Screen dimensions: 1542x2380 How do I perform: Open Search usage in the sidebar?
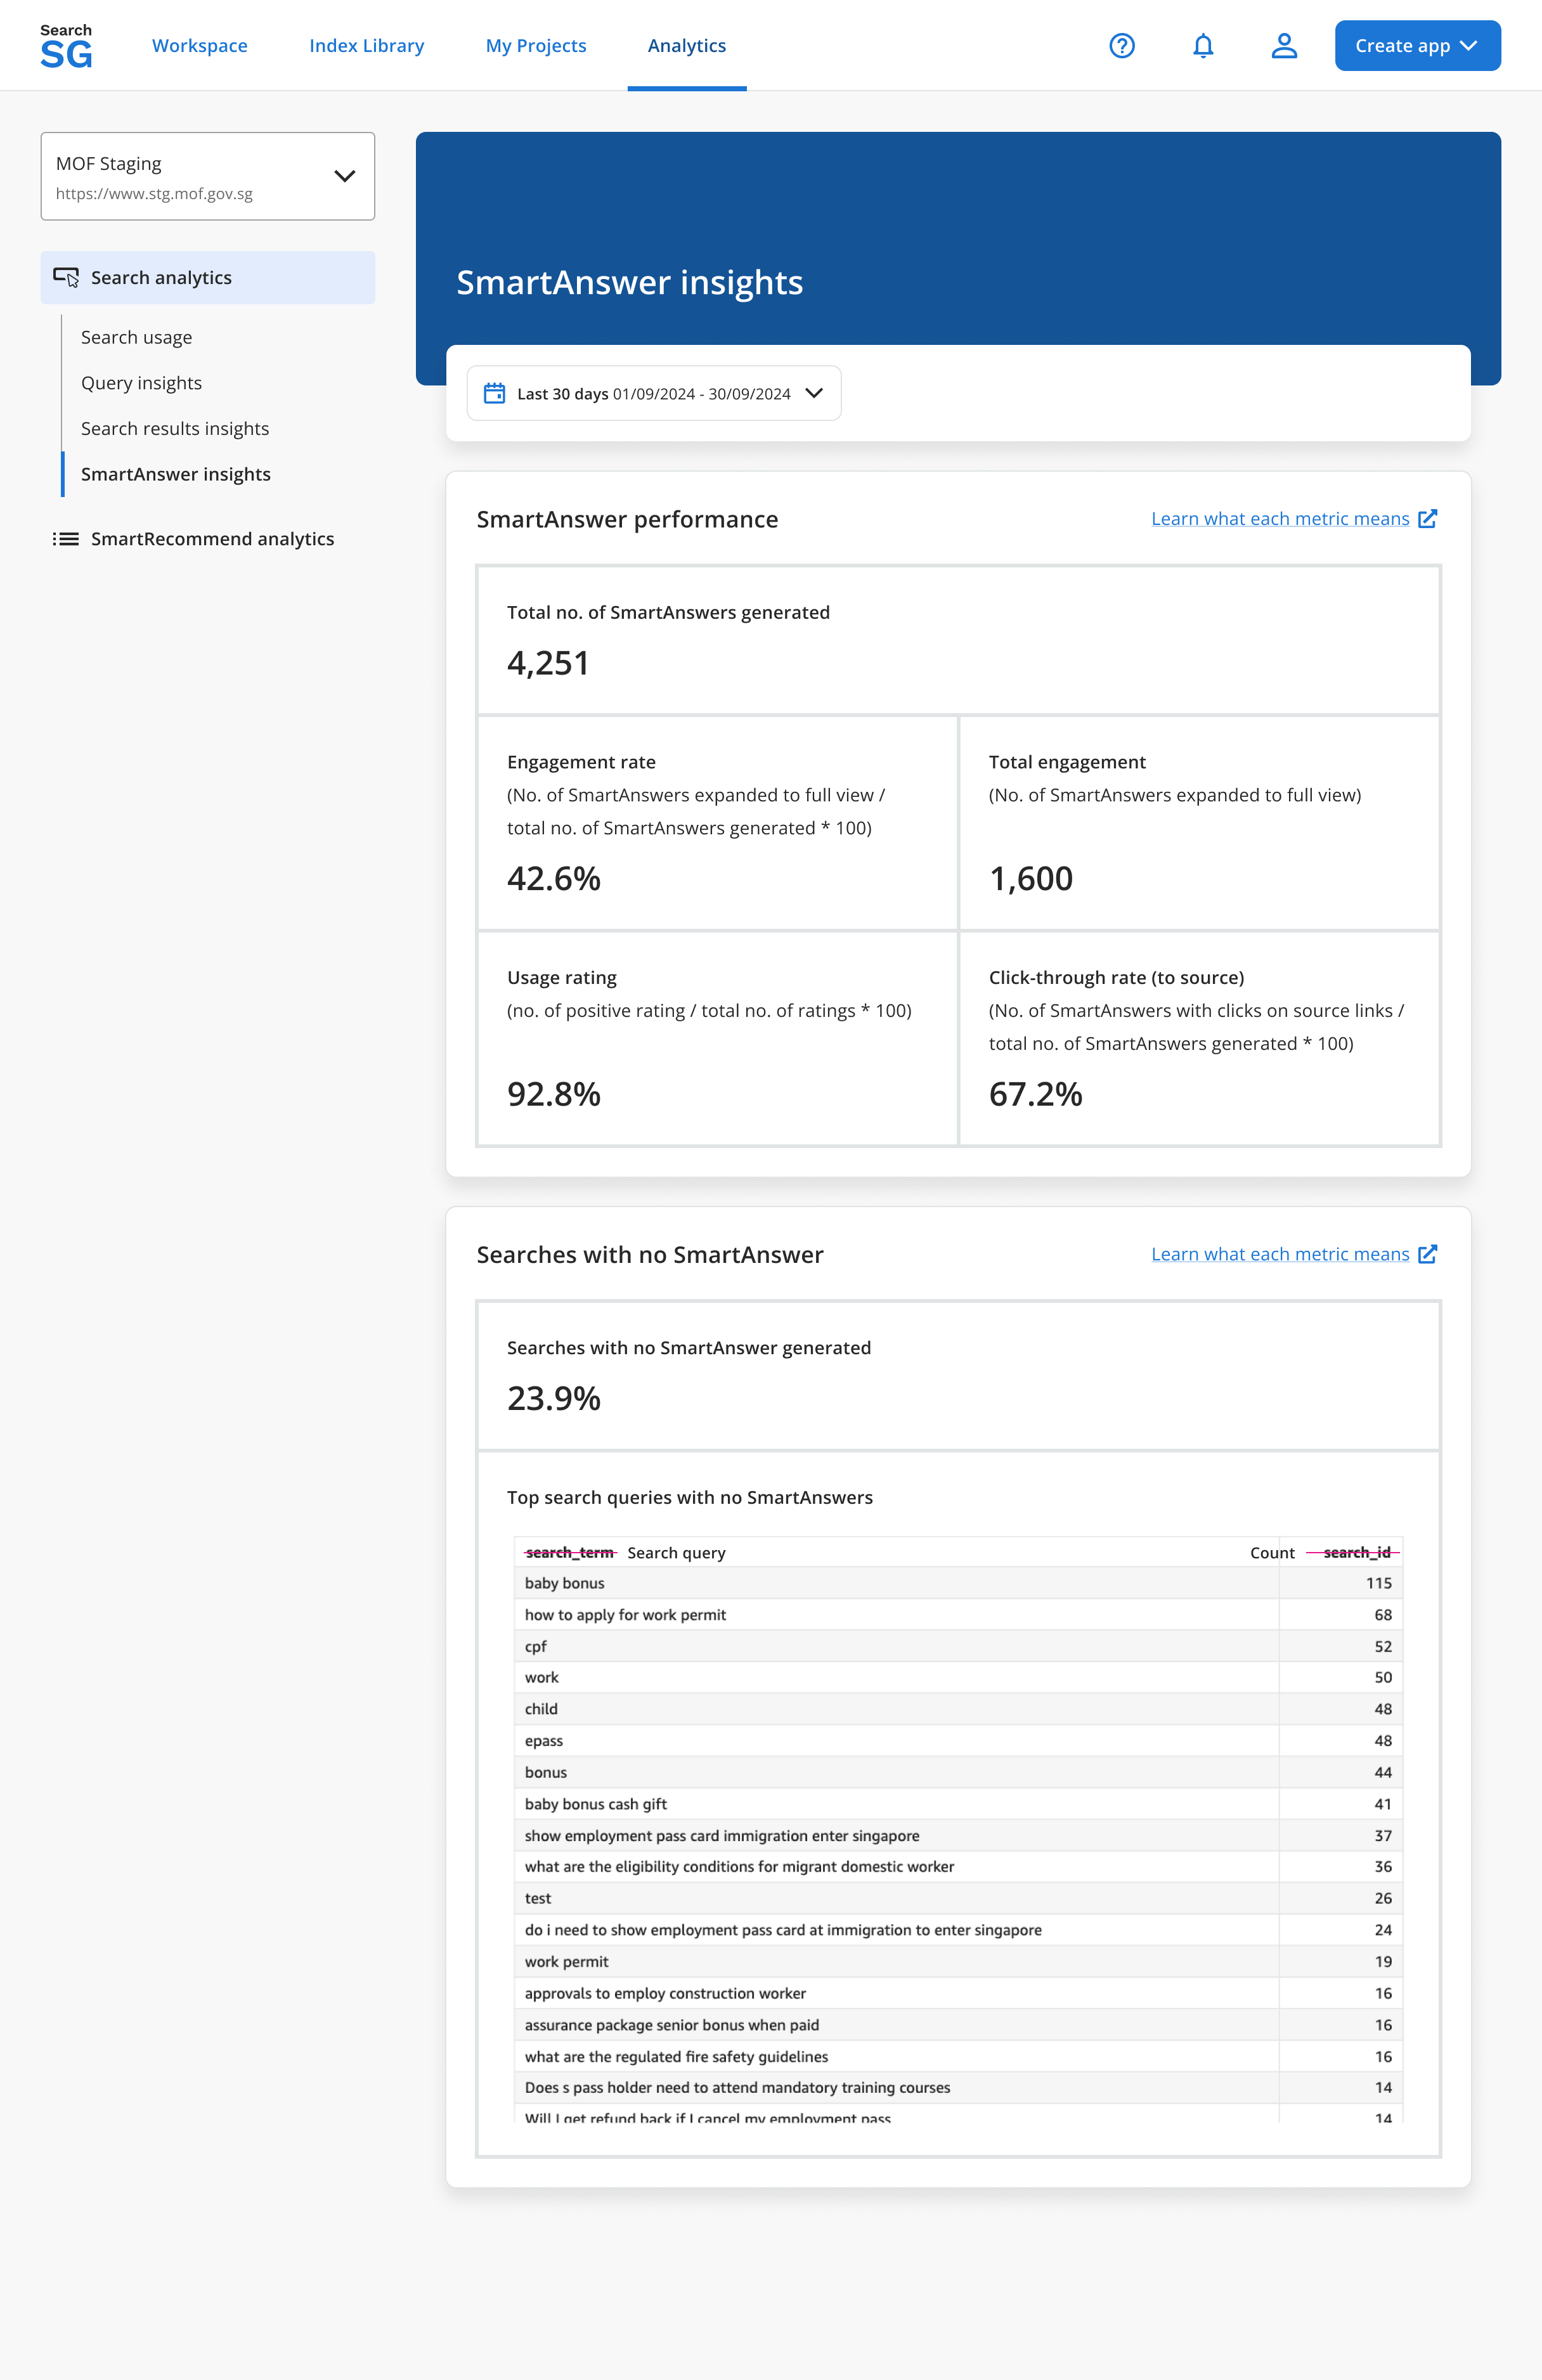(x=137, y=337)
